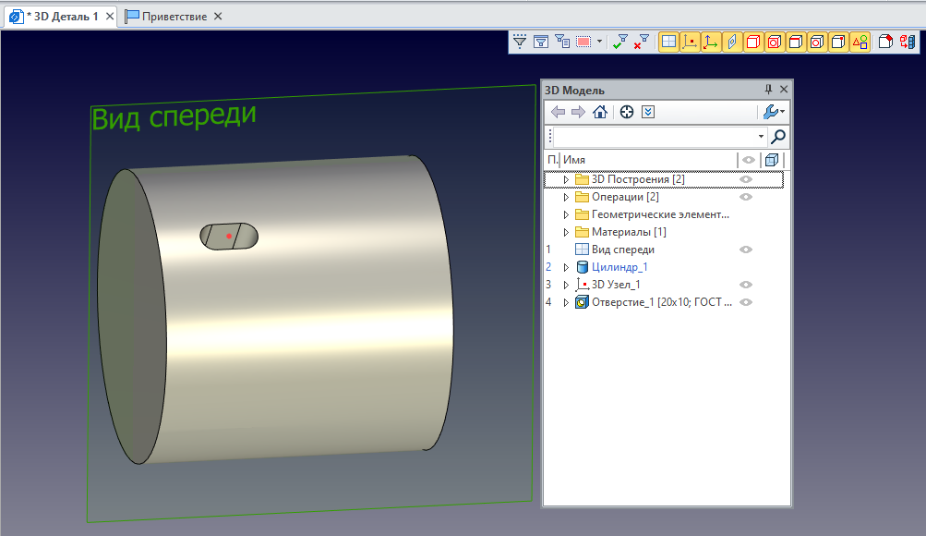This screenshot has width=926, height=536.
Task: Select the 3D Деталь 1 document tab
Action: pos(60,17)
